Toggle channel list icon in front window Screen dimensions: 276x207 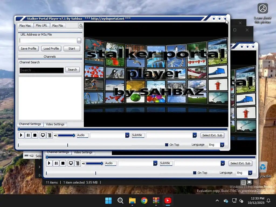(x=50, y=135)
